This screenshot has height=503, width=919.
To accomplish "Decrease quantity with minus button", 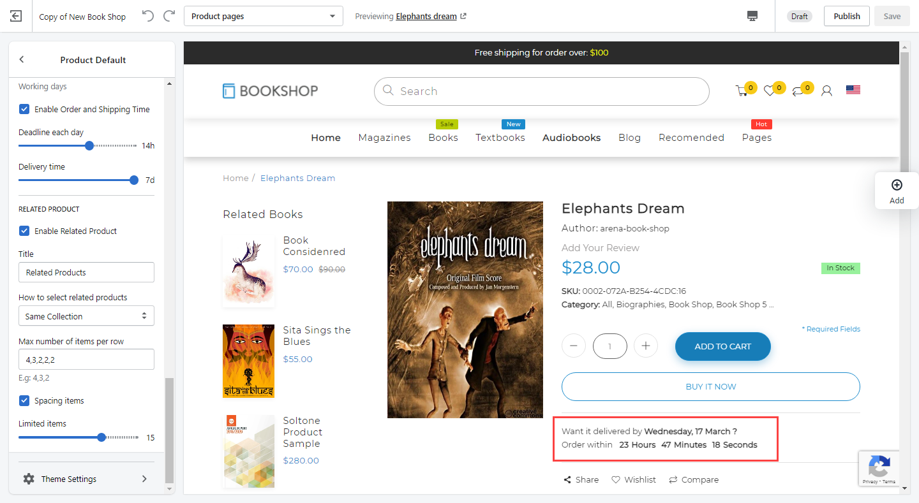I will pos(573,346).
